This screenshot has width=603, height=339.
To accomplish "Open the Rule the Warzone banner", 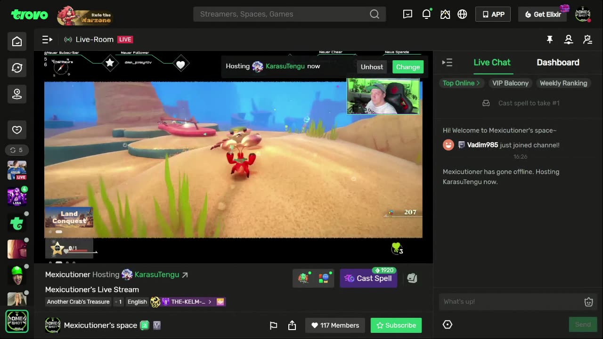I will [85, 16].
